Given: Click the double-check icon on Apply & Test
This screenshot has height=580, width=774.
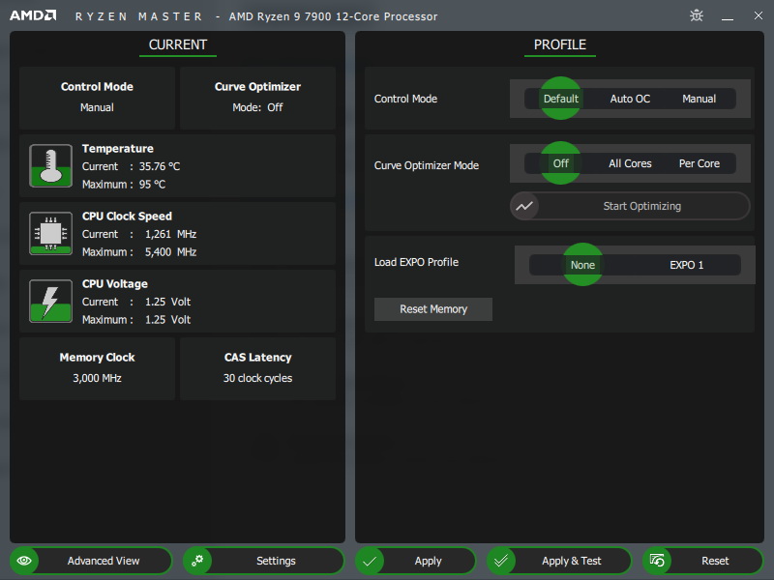Looking at the screenshot, I should [x=501, y=561].
